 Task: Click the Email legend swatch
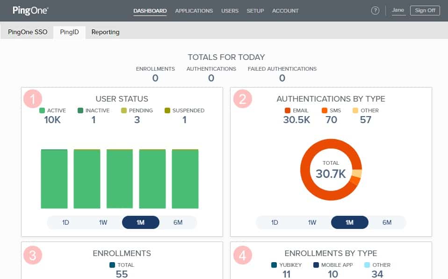point(288,110)
